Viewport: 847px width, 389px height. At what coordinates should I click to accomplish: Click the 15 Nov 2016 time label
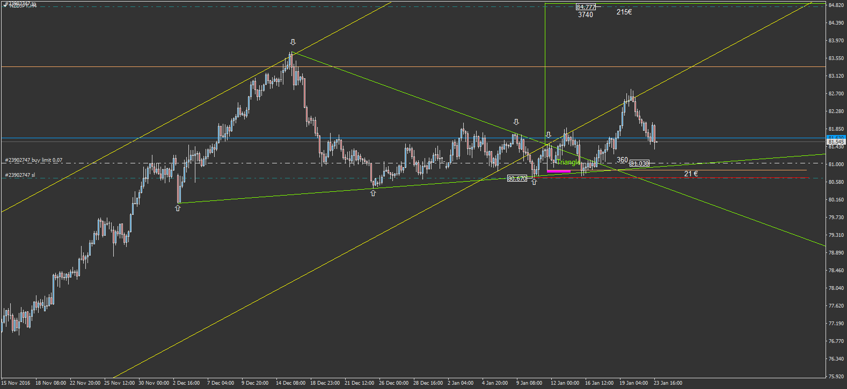click(x=16, y=383)
